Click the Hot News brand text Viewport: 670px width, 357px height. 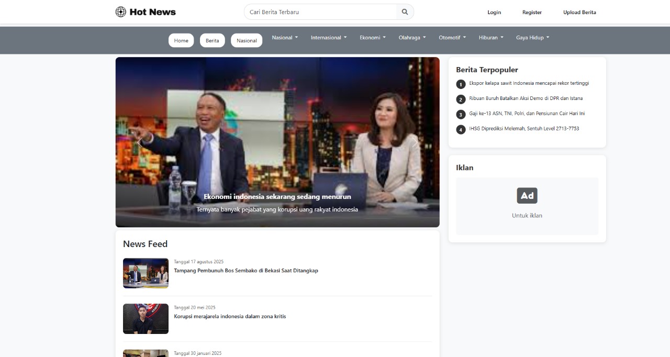tap(153, 12)
